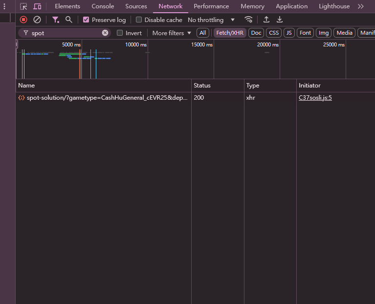Filter requests by Media type

tap(344, 33)
